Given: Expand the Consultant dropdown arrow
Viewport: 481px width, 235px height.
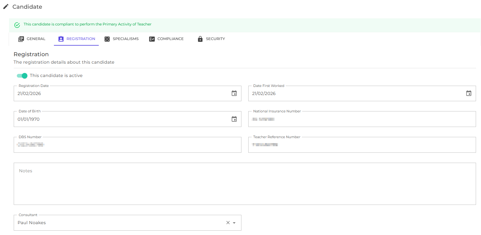Looking at the screenshot, I should click(234, 223).
